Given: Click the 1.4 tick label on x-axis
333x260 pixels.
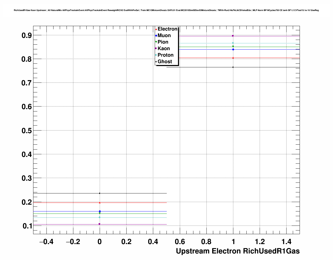Looking at the screenshot, I should 286,242.
